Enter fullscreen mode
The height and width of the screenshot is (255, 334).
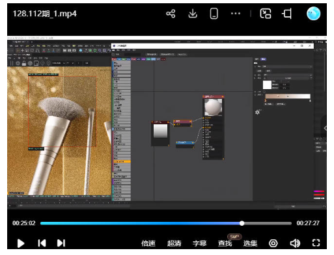[x=316, y=243]
